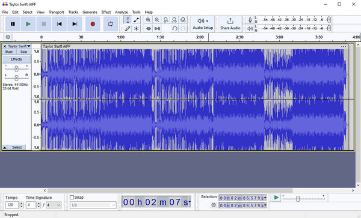Click the time signature numerator field
This screenshot has width=361, height=218.
point(31,205)
